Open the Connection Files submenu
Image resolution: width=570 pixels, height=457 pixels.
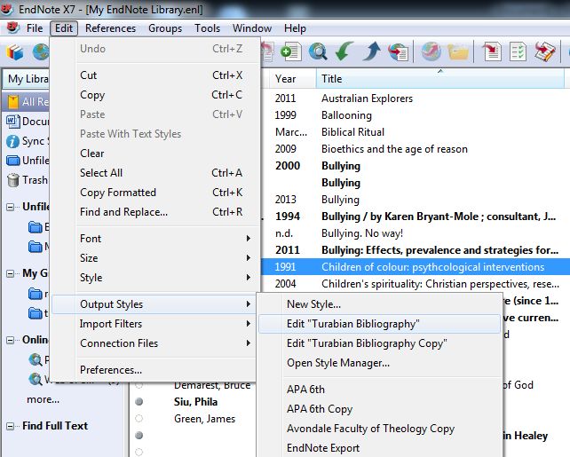coord(155,343)
